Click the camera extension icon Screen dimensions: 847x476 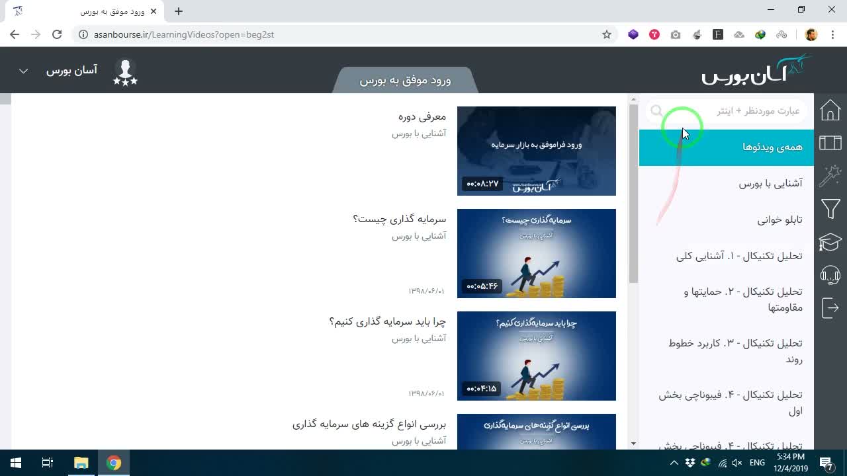coord(676,34)
